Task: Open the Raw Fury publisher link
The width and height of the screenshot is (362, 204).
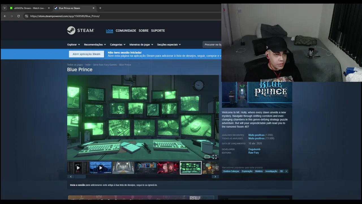Action: click(253, 153)
